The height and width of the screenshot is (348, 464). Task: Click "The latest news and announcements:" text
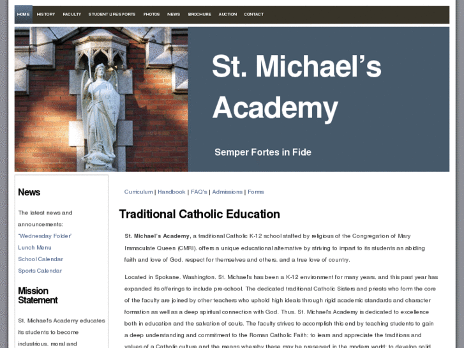(x=45, y=218)
